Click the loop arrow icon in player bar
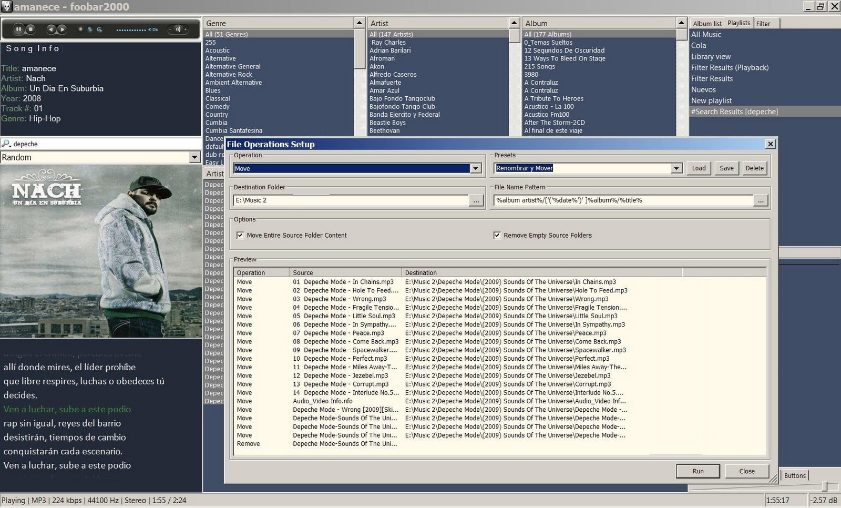The image size is (841, 508). click(x=99, y=29)
